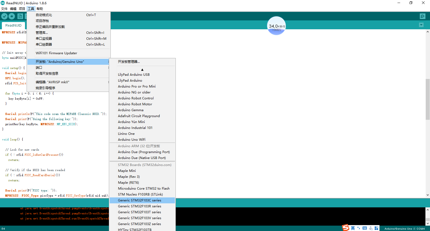Select LilyPad Arduino board
This screenshot has width=430, height=231.
coord(142,81)
